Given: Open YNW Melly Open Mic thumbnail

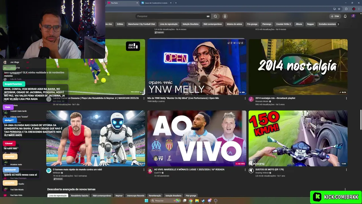Looking at the screenshot, I should (197, 67).
